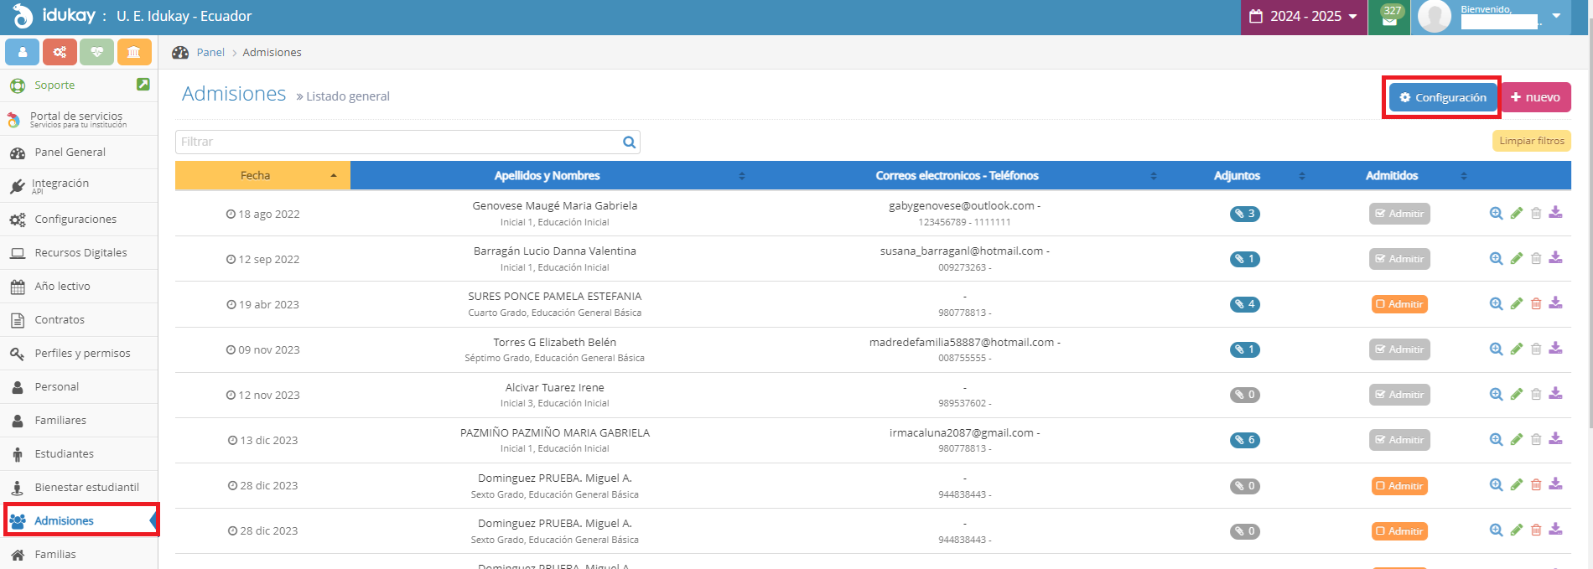This screenshot has height=569, width=1593.
Task: Open attachments badge showing 3 for Genovese
Action: click(x=1244, y=214)
